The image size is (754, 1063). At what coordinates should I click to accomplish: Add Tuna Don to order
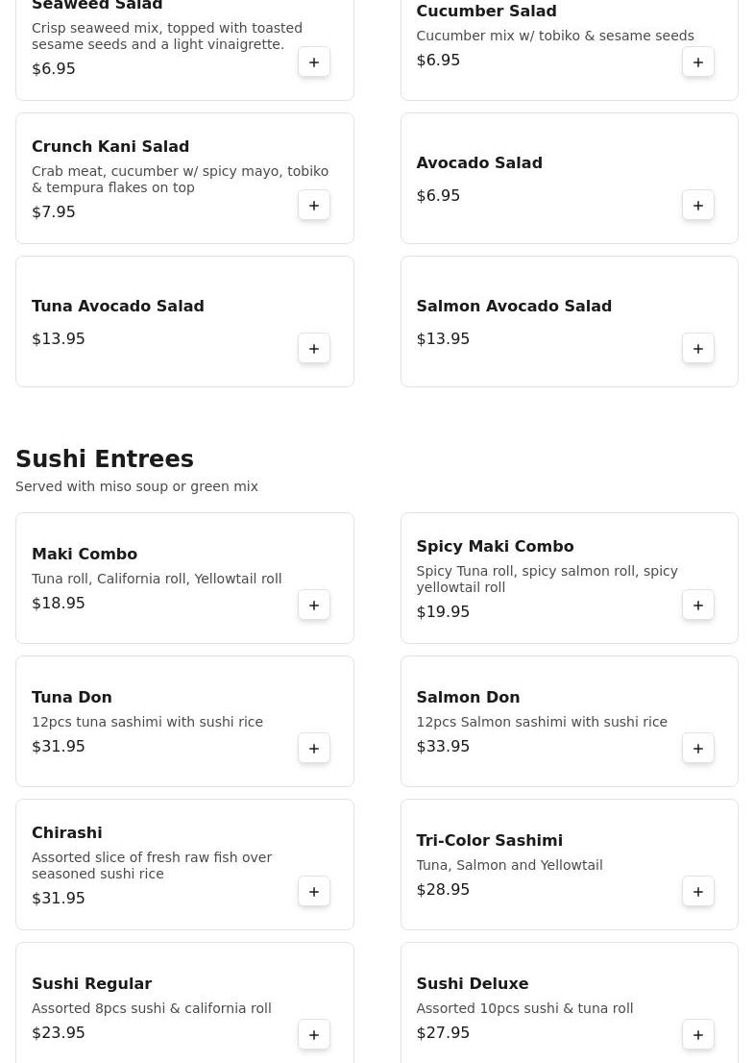314,749
